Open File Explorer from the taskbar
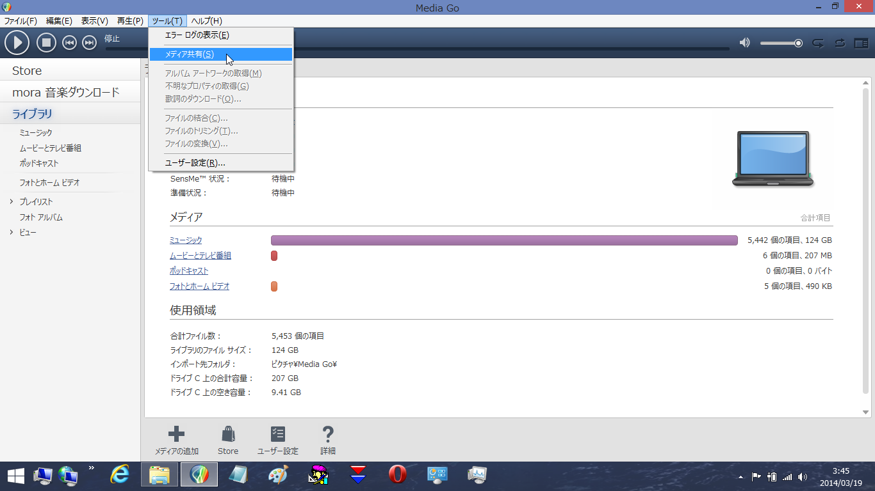This screenshot has width=875, height=491. 159,475
